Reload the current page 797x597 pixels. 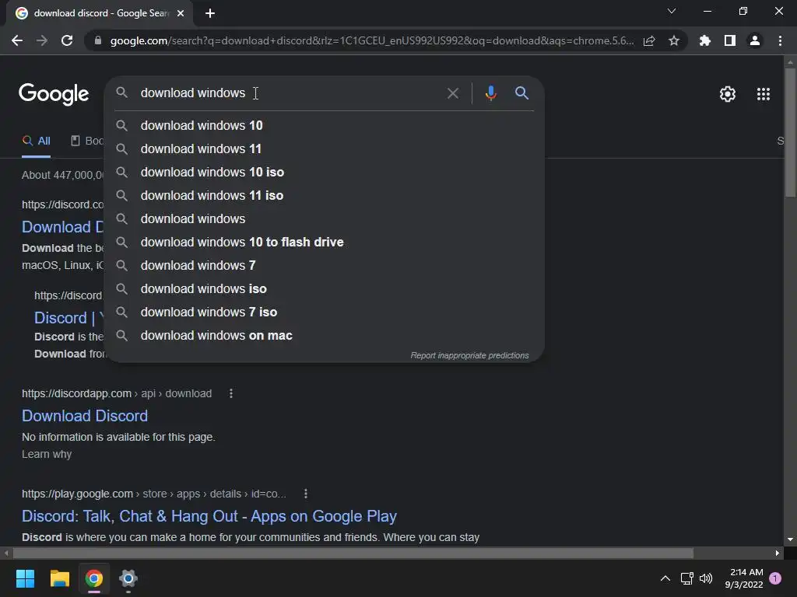click(67, 40)
